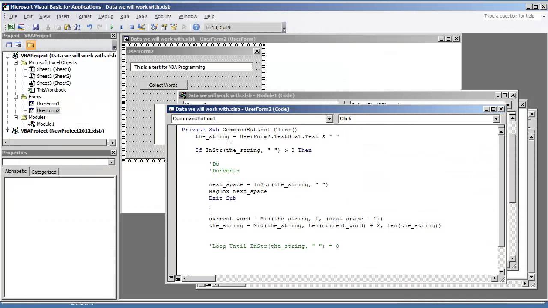This screenshot has width=548, height=308.
Task: Open VBA Help question mark icon
Action: (196, 27)
